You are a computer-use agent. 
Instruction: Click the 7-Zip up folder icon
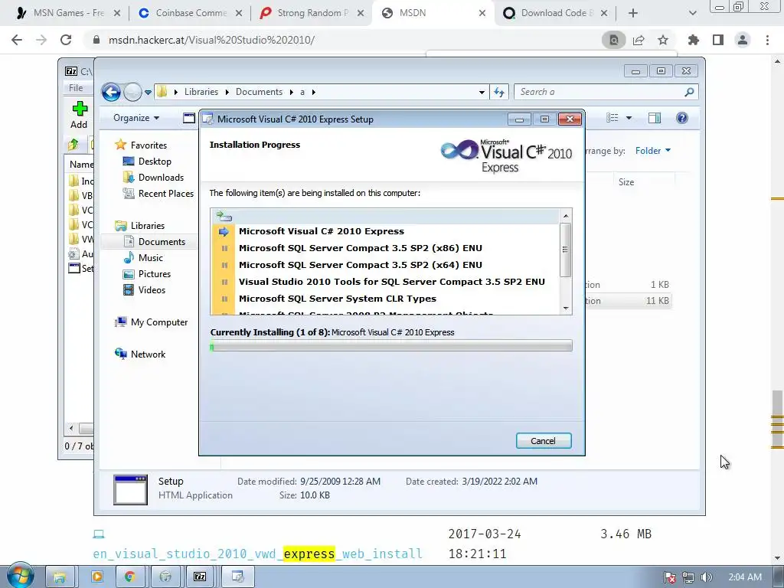pos(73,145)
